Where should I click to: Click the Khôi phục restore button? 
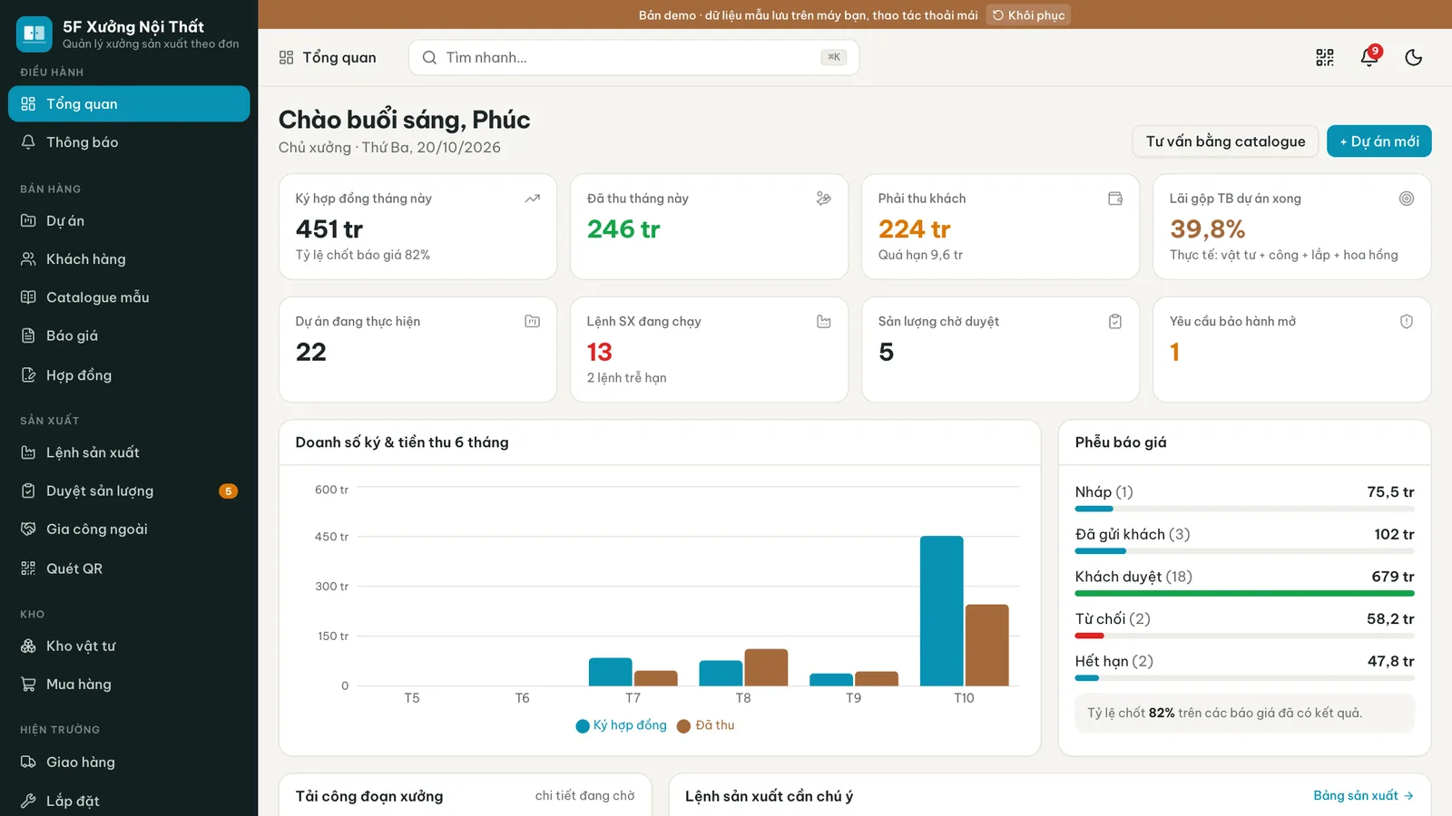1028,15
